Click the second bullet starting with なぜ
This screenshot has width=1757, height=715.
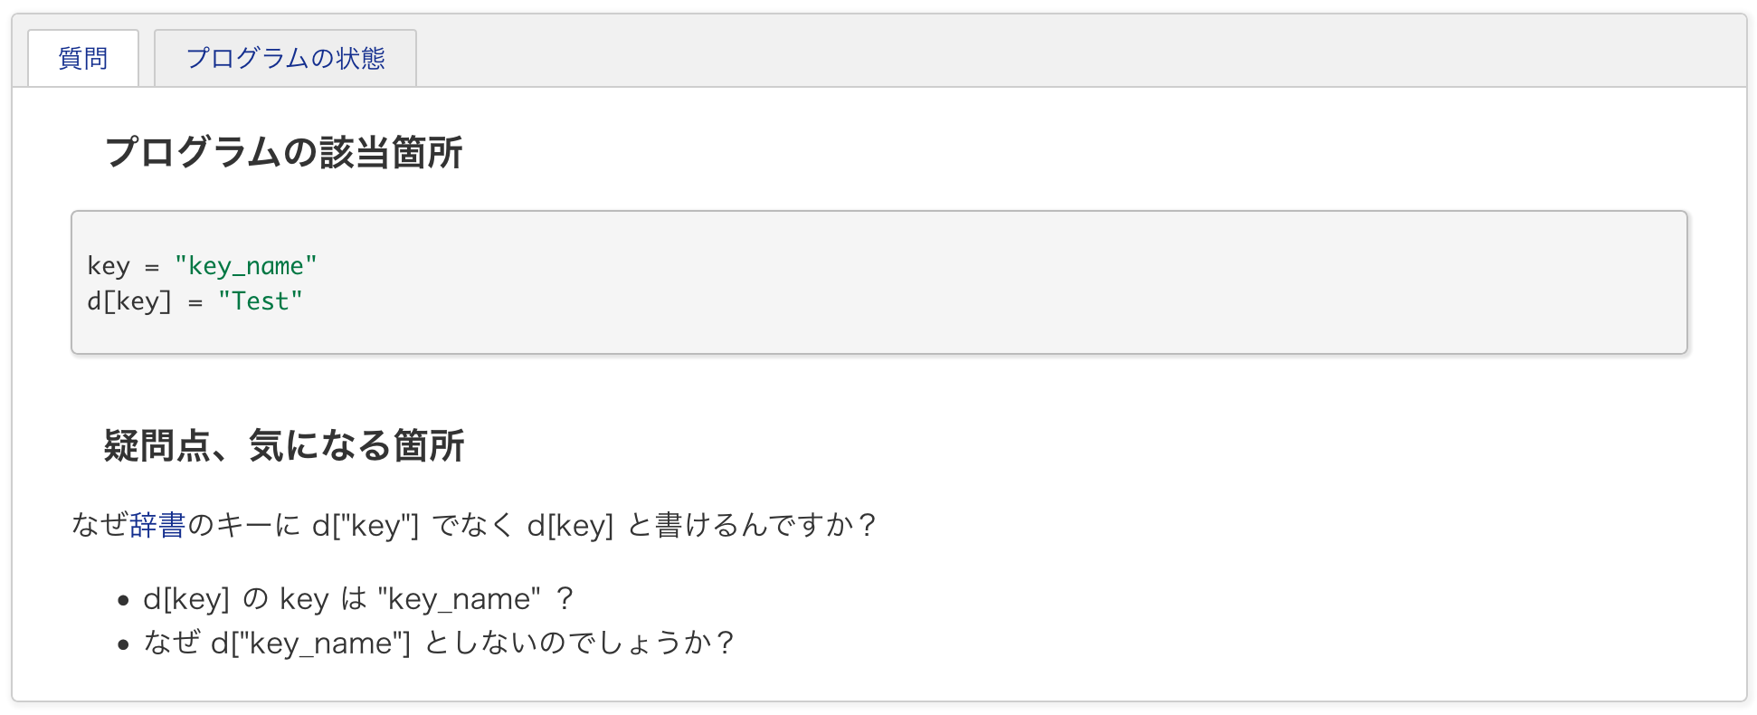coord(440,643)
